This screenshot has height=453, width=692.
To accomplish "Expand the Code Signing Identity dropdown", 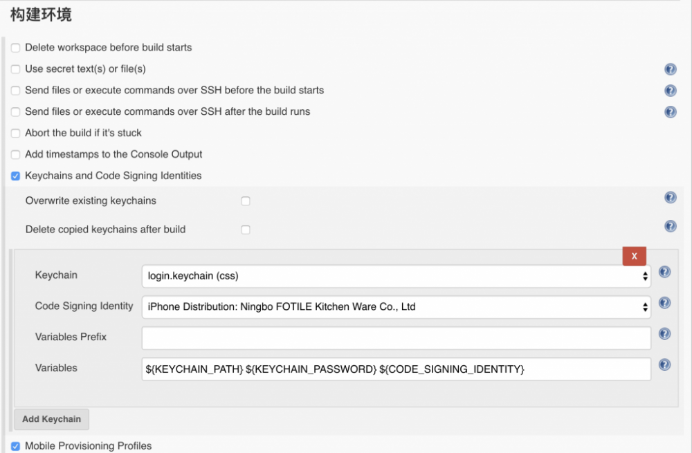I will click(x=396, y=306).
